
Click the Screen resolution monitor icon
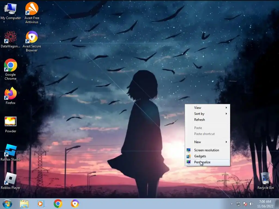(x=189, y=150)
